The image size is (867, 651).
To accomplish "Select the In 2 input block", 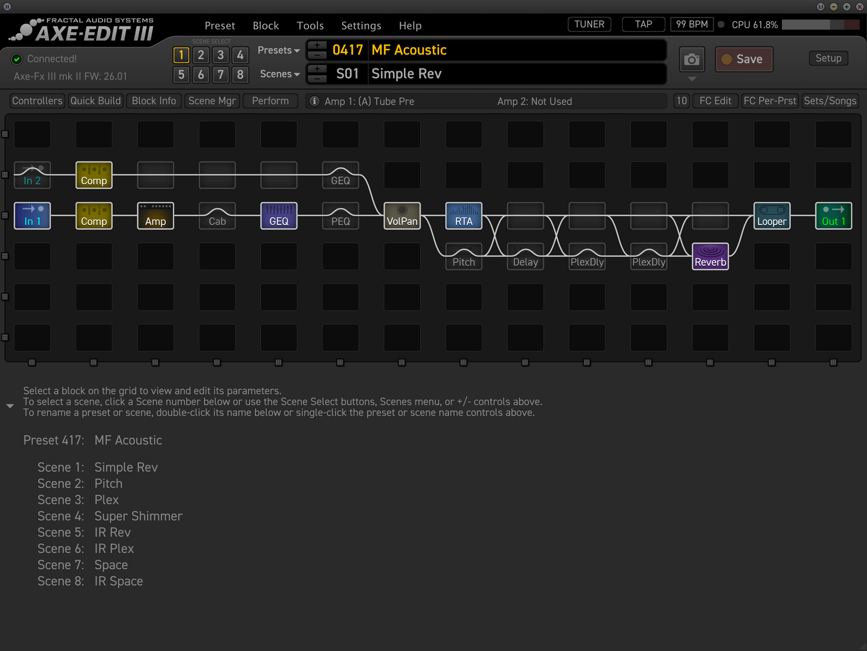I will pos(32,175).
